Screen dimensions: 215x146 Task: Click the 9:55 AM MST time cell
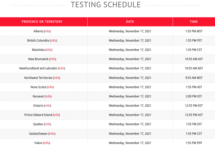[x=194, y=78]
